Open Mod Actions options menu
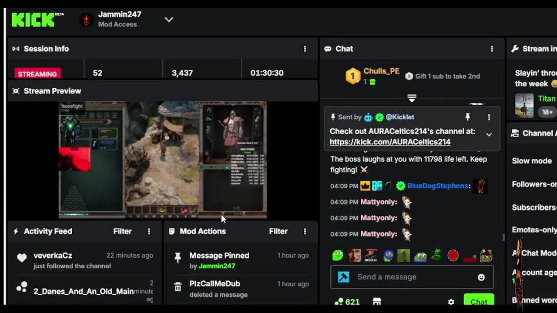The height and width of the screenshot is (313, 557). coord(305,231)
